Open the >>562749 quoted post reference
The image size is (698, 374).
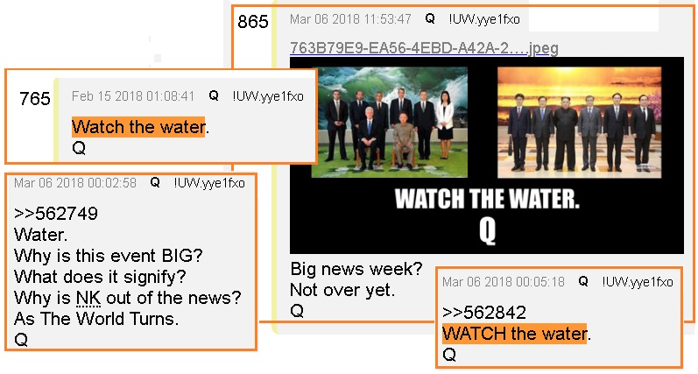(x=56, y=214)
